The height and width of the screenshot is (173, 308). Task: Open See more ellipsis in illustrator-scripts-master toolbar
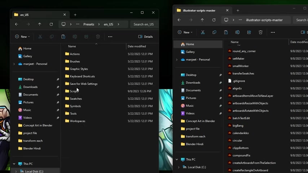click(x=273, y=32)
